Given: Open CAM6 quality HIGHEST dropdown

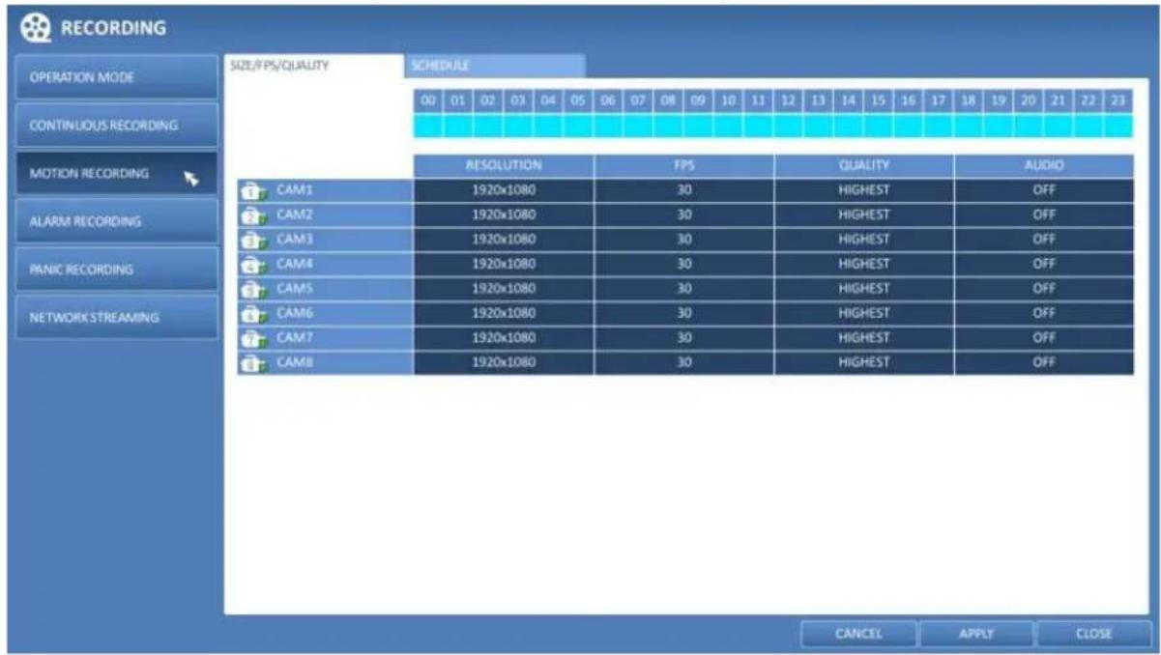Looking at the screenshot, I should (863, 313).
